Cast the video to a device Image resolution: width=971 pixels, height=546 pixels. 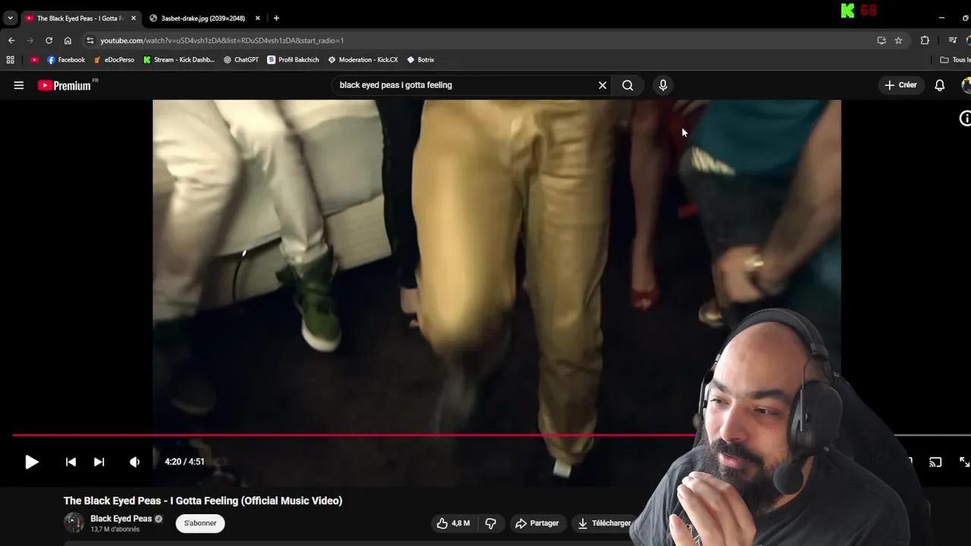click(935, 462)
